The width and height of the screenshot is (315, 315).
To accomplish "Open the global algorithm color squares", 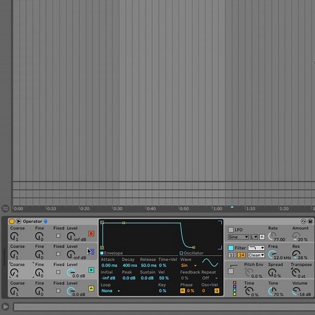I will 234,288.
